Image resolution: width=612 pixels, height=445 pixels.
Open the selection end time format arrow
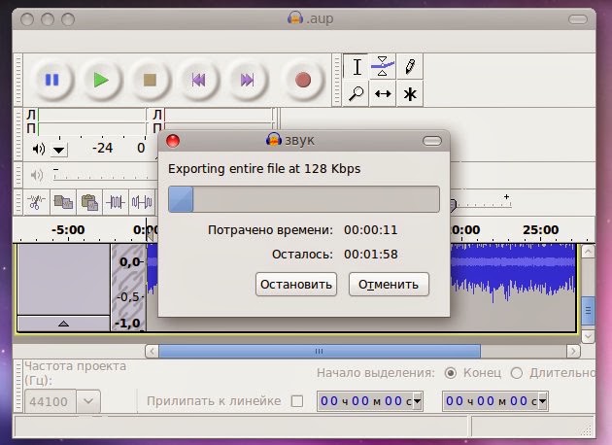tap(542, 401)
